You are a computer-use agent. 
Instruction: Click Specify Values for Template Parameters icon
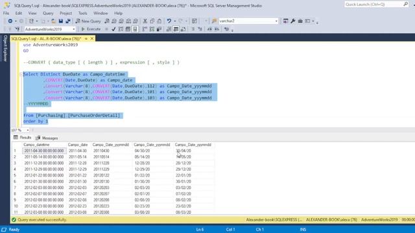tap(226, 29)
